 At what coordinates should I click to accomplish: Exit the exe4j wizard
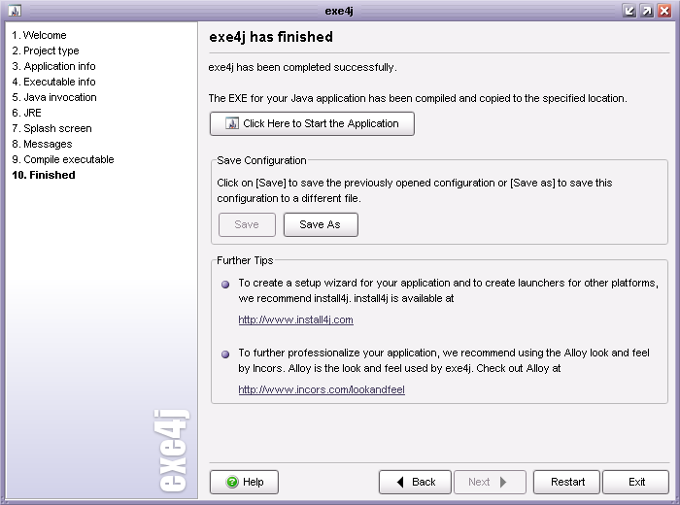(x=636, y=482)
